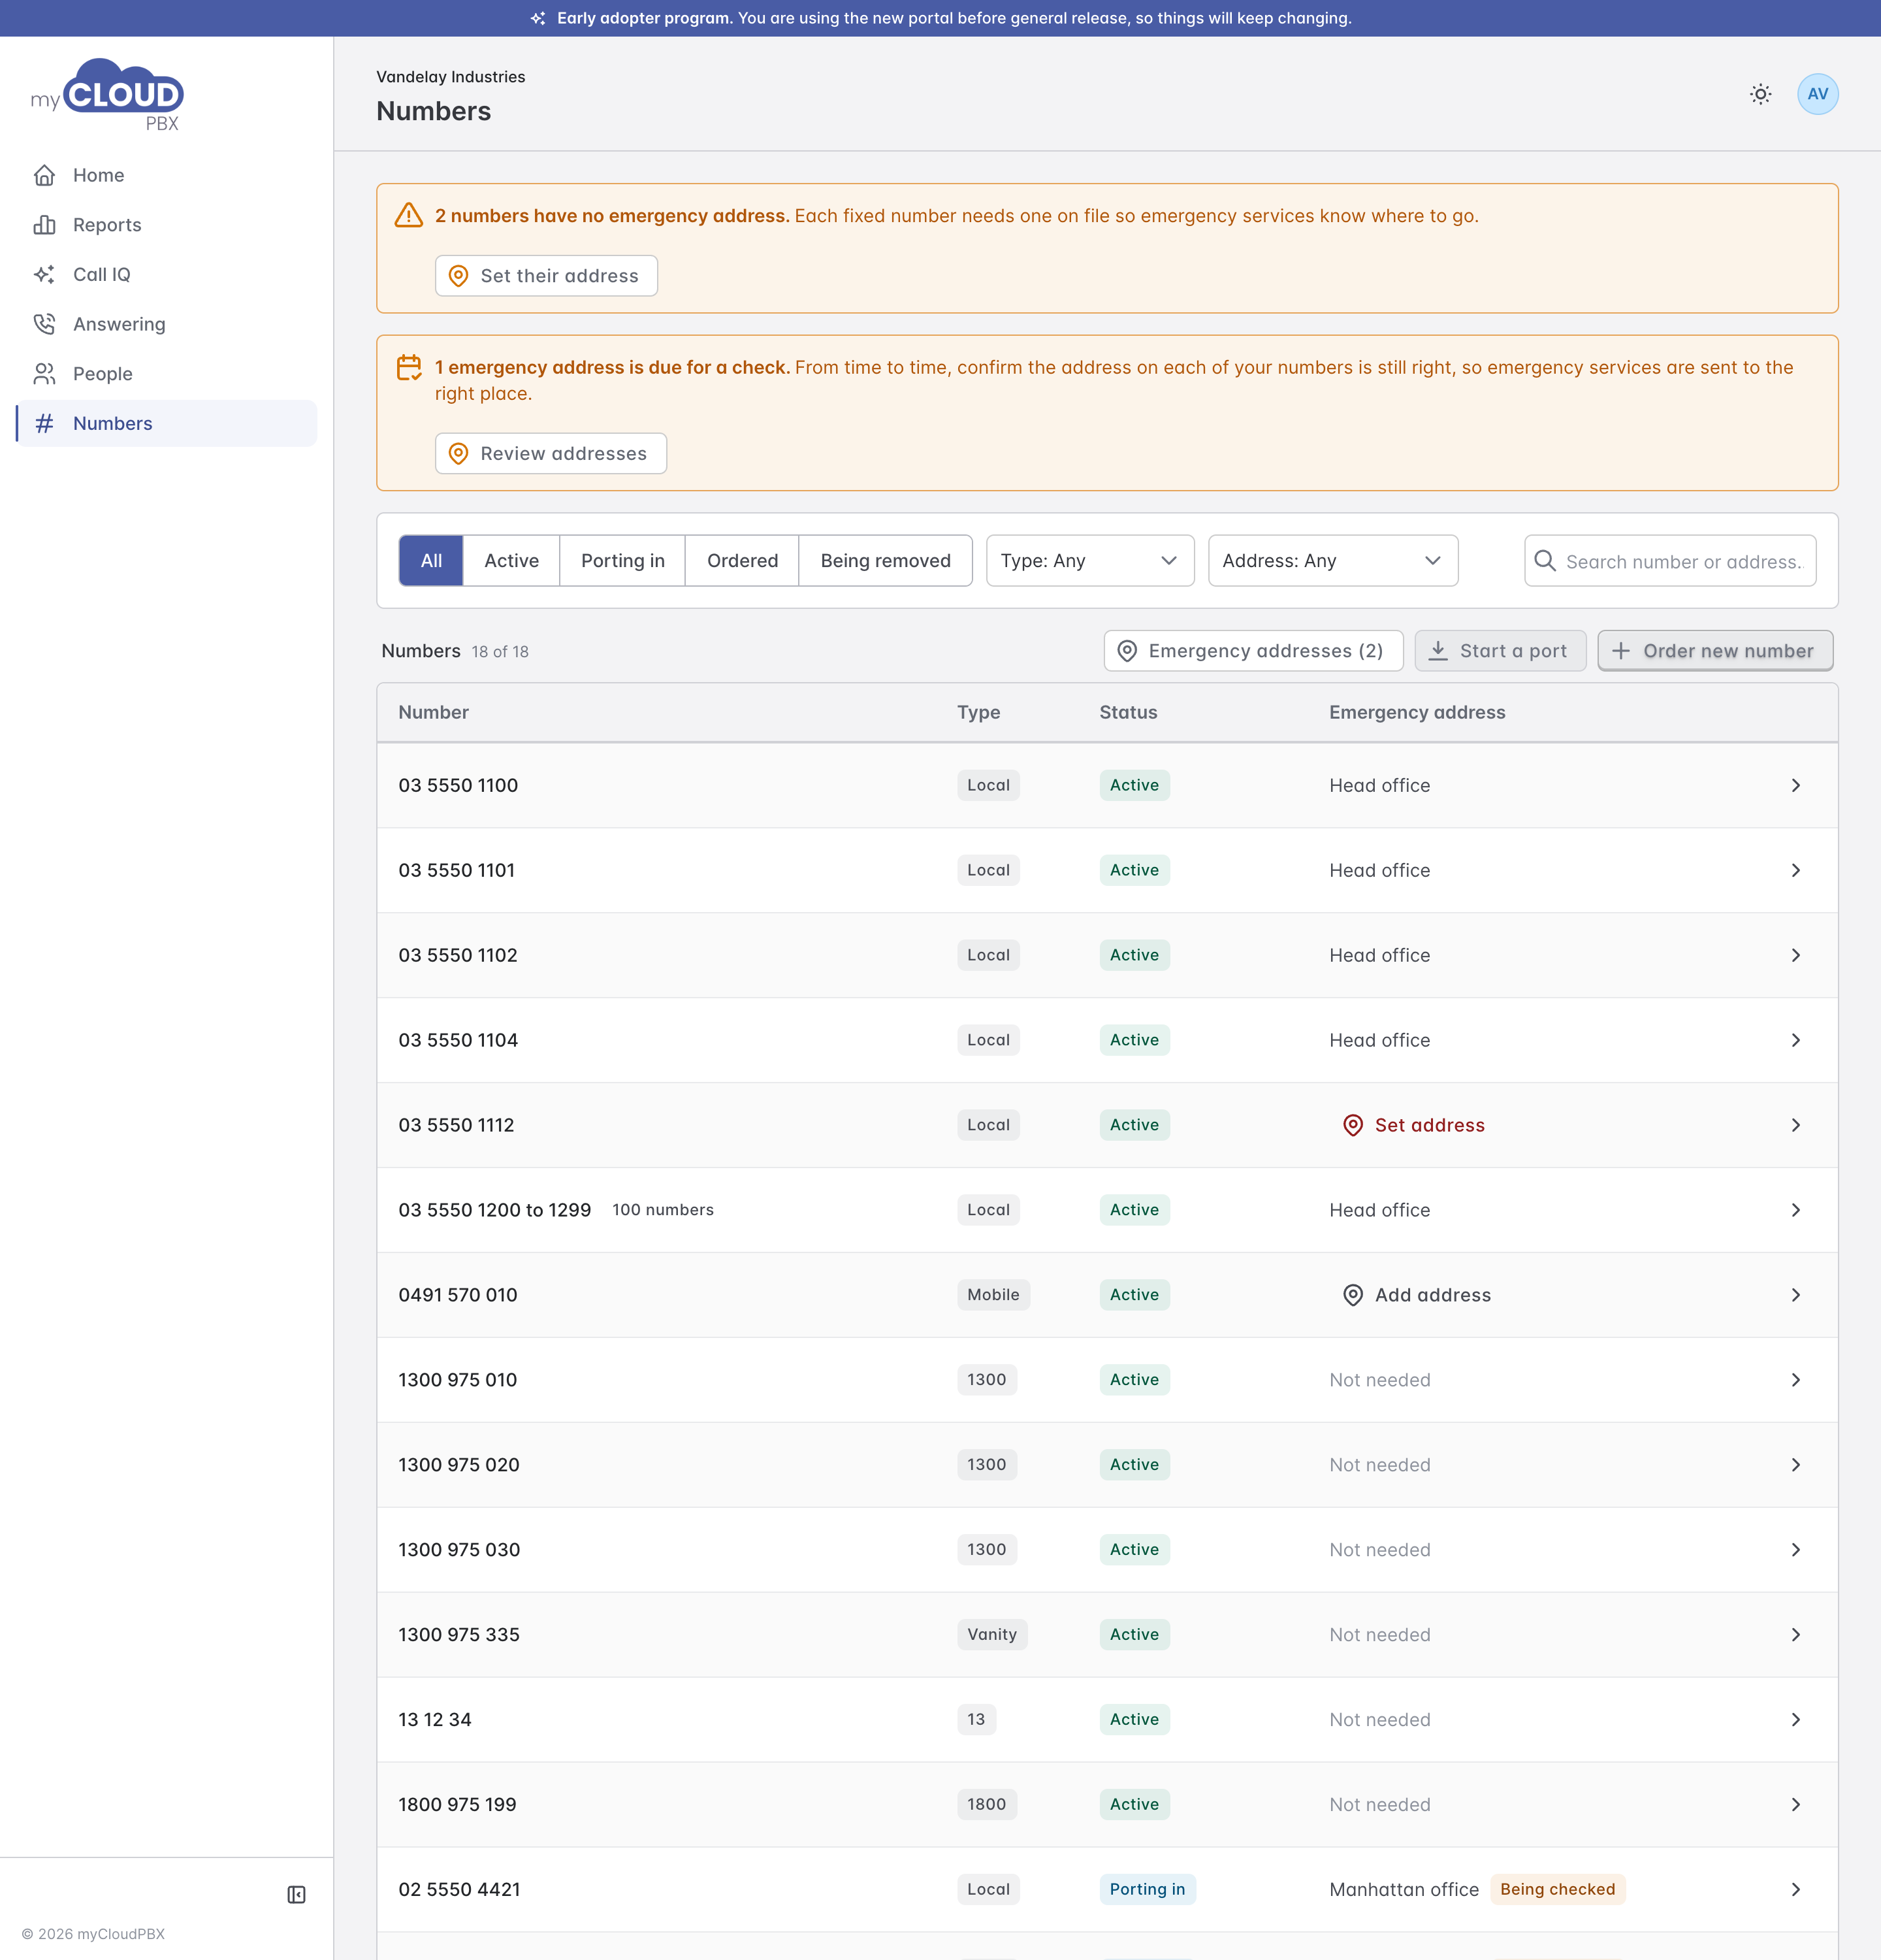
Task: Expand row 03 5550 1100 chevron
Action: (x=1795, y=785)
